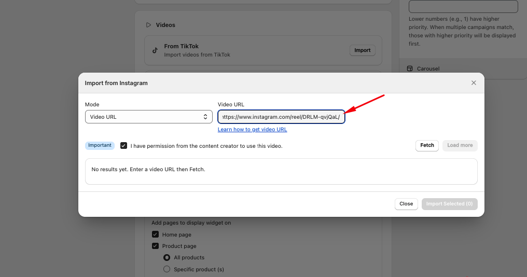Click the Videos section play icon
The image size is (527, 277).
(x=148, y=25)
